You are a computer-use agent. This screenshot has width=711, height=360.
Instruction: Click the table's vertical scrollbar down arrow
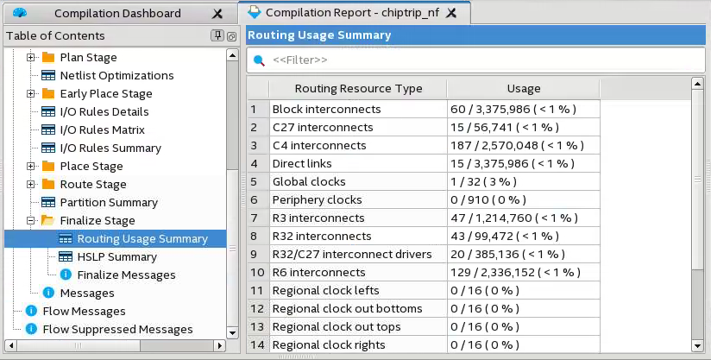pos(698,344)
